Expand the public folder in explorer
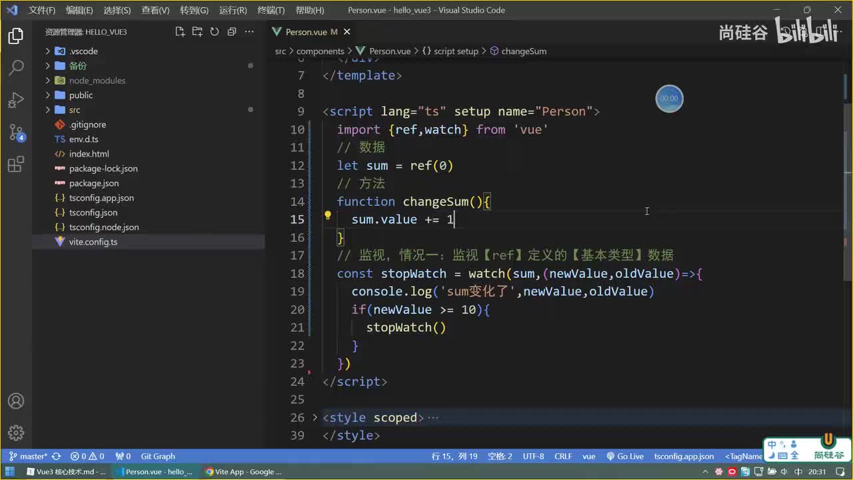853x480 pixels. point(81,95)
